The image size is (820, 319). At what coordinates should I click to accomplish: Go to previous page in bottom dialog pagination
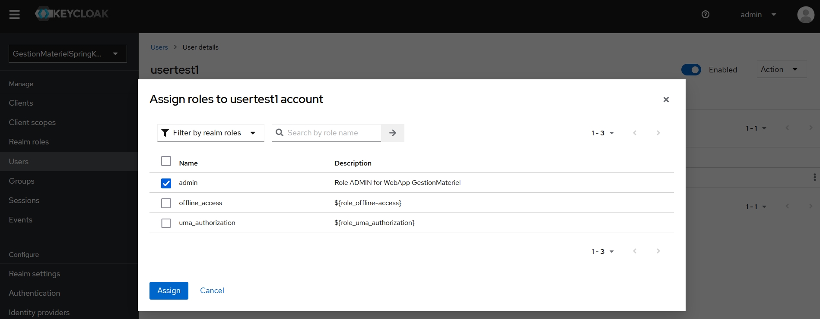(635, 251)
